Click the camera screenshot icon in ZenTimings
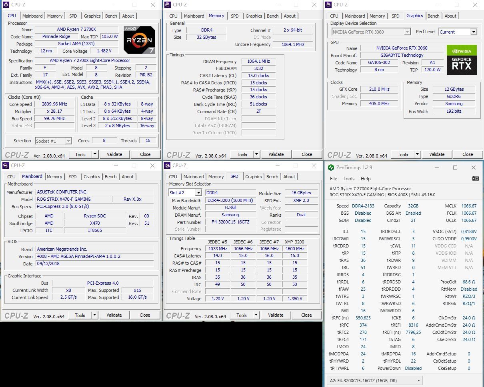This screenshot has height=387, width=484. [x=475, y=179]
